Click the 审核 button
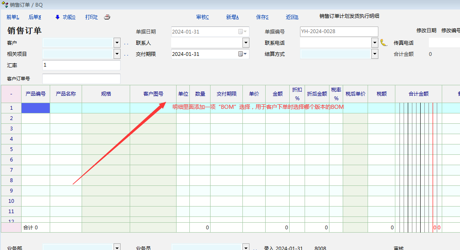Viewport: 460px width, 250px height. pyautogui.click(x=202, y=17)
